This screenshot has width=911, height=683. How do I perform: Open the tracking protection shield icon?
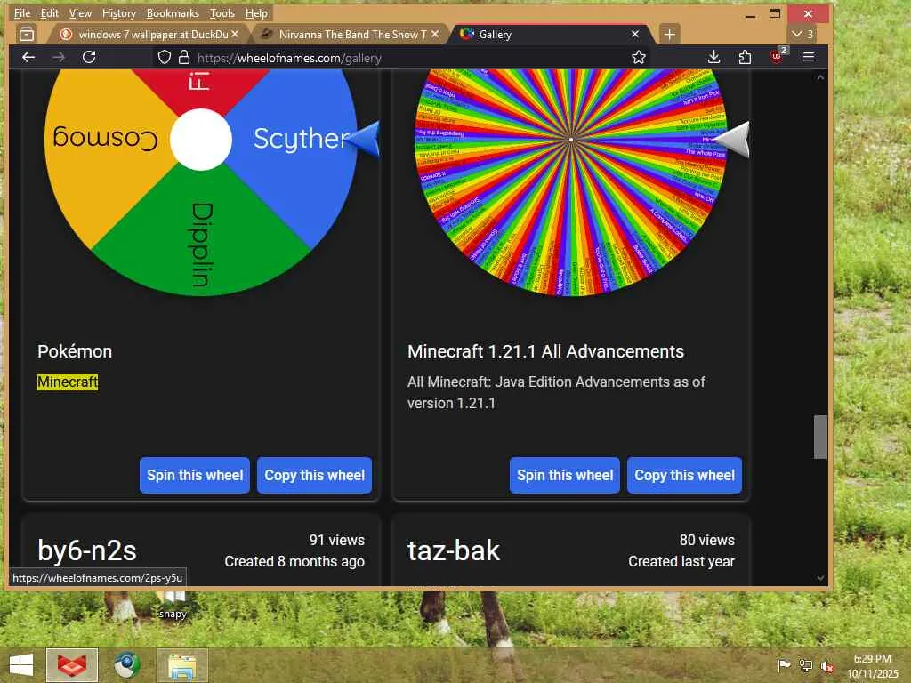click(x=165, y=57)
